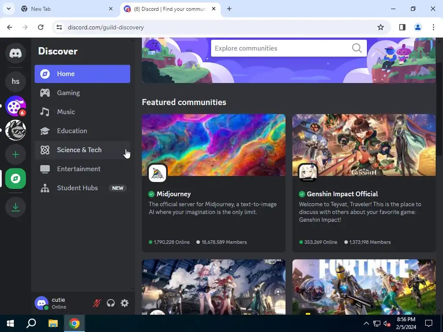Open Chrome's three-dot menu
This screenshot has height=332, width=443.
coord(433,27)
